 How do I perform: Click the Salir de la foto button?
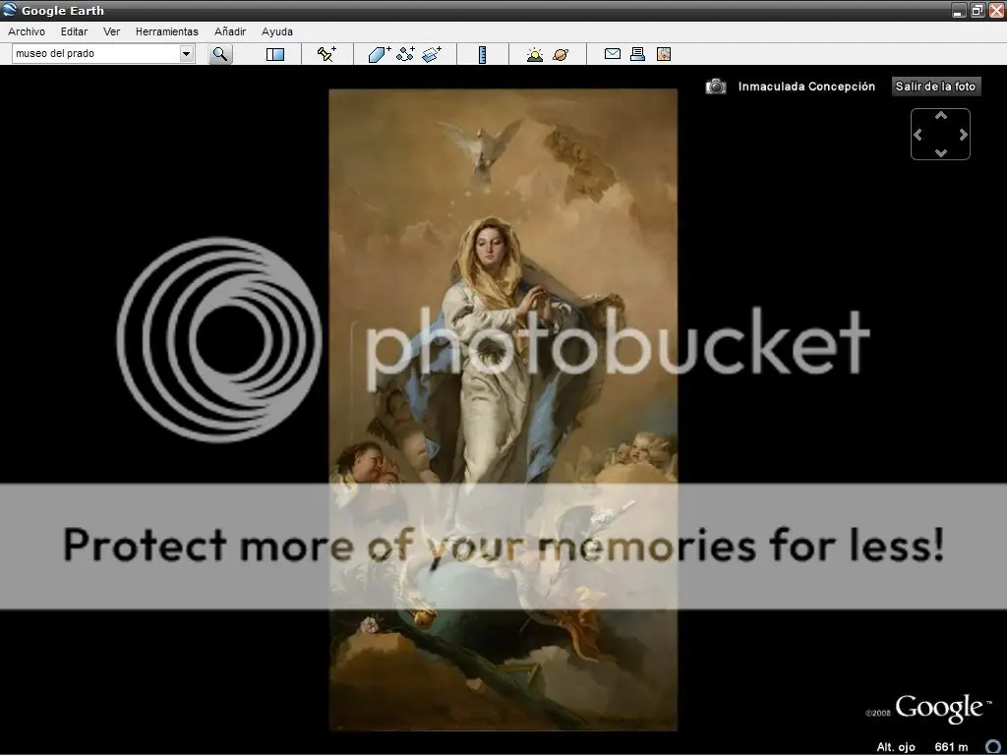point(936,87)
